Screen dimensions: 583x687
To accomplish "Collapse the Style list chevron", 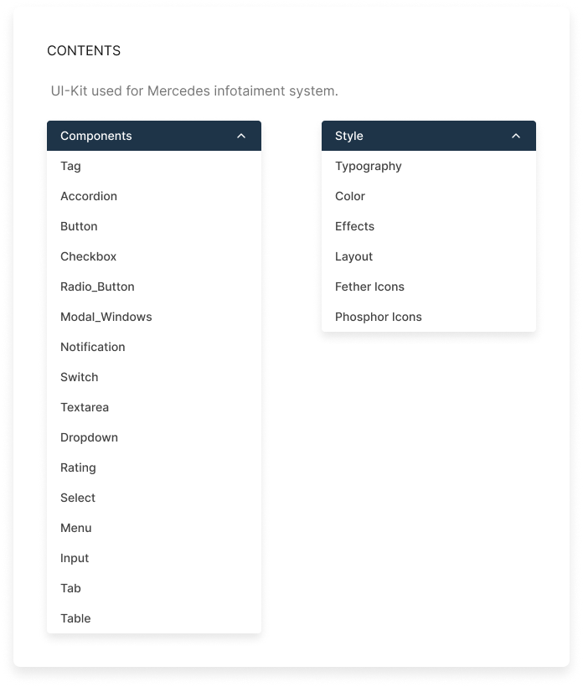I will click(515, 136).
